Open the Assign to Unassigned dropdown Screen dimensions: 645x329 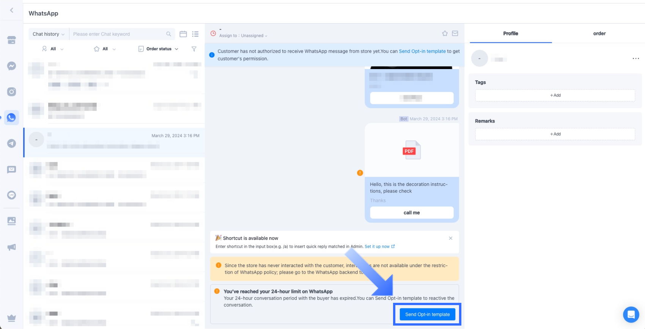tap(243, 36)
